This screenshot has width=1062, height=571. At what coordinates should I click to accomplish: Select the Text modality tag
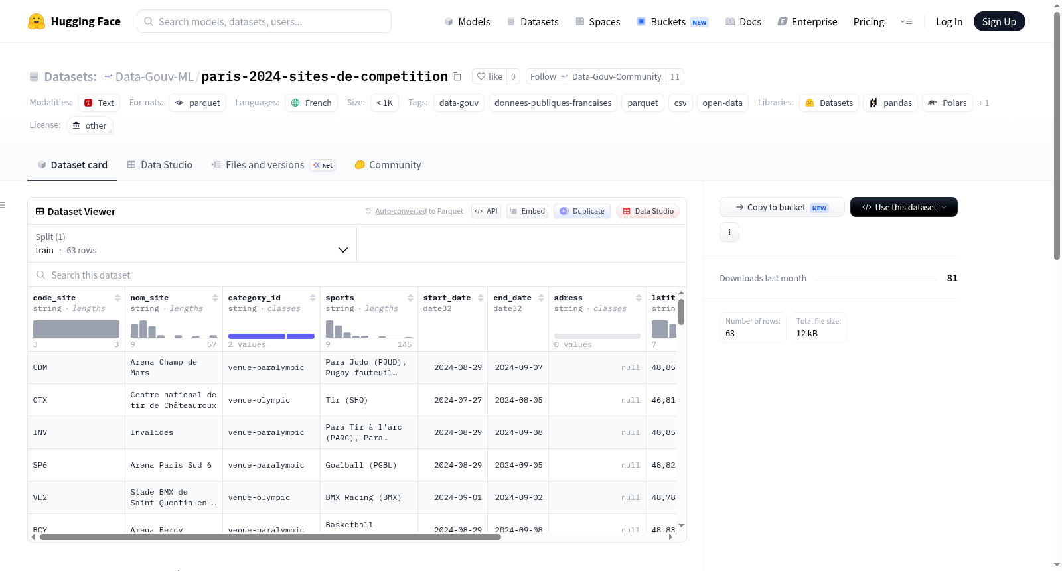pos(98,103)
